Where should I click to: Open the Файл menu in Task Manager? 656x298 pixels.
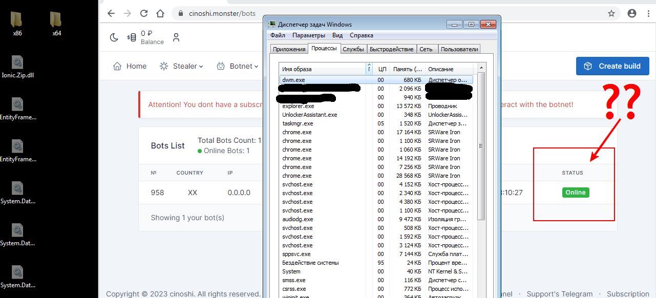(x=278, y=35)
